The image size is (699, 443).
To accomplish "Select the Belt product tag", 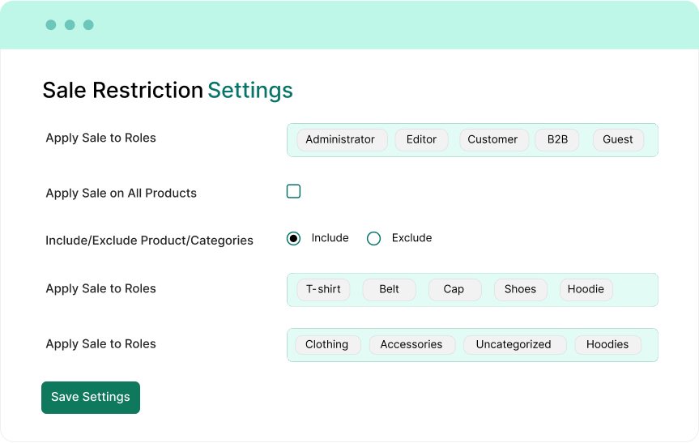I will click(389, 289).
